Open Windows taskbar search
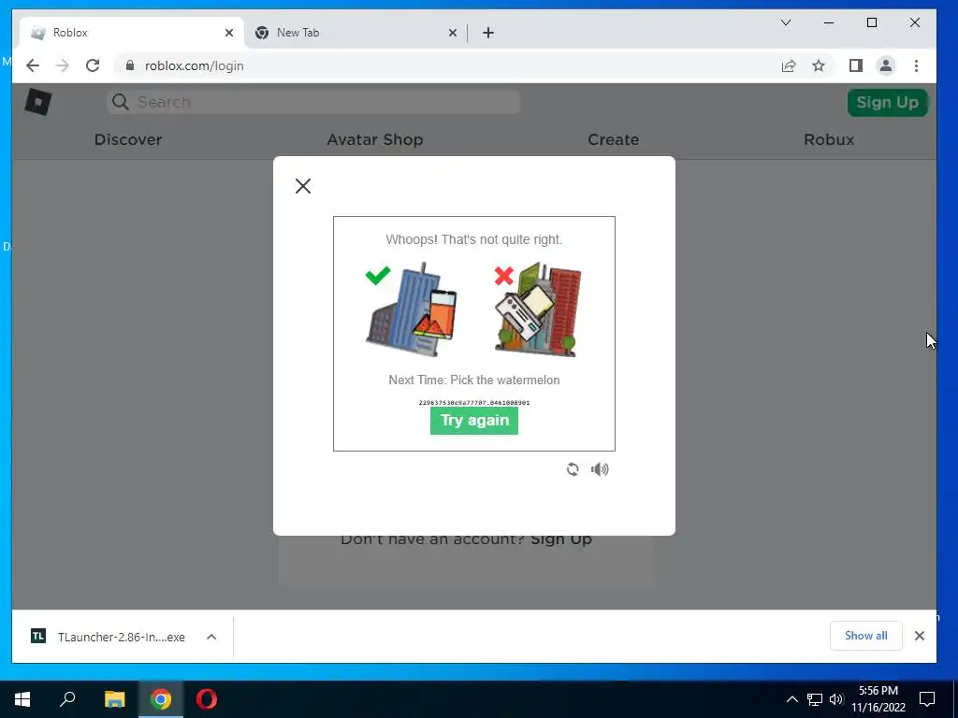The height and width of the screenshot is (718, 958). (x=67, y=699)
